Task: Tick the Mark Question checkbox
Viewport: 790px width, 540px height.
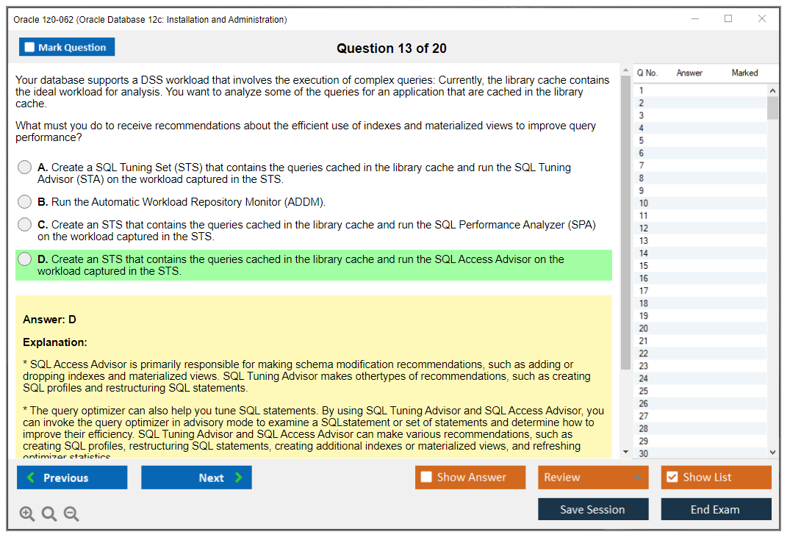Action: tap(30, 48)
